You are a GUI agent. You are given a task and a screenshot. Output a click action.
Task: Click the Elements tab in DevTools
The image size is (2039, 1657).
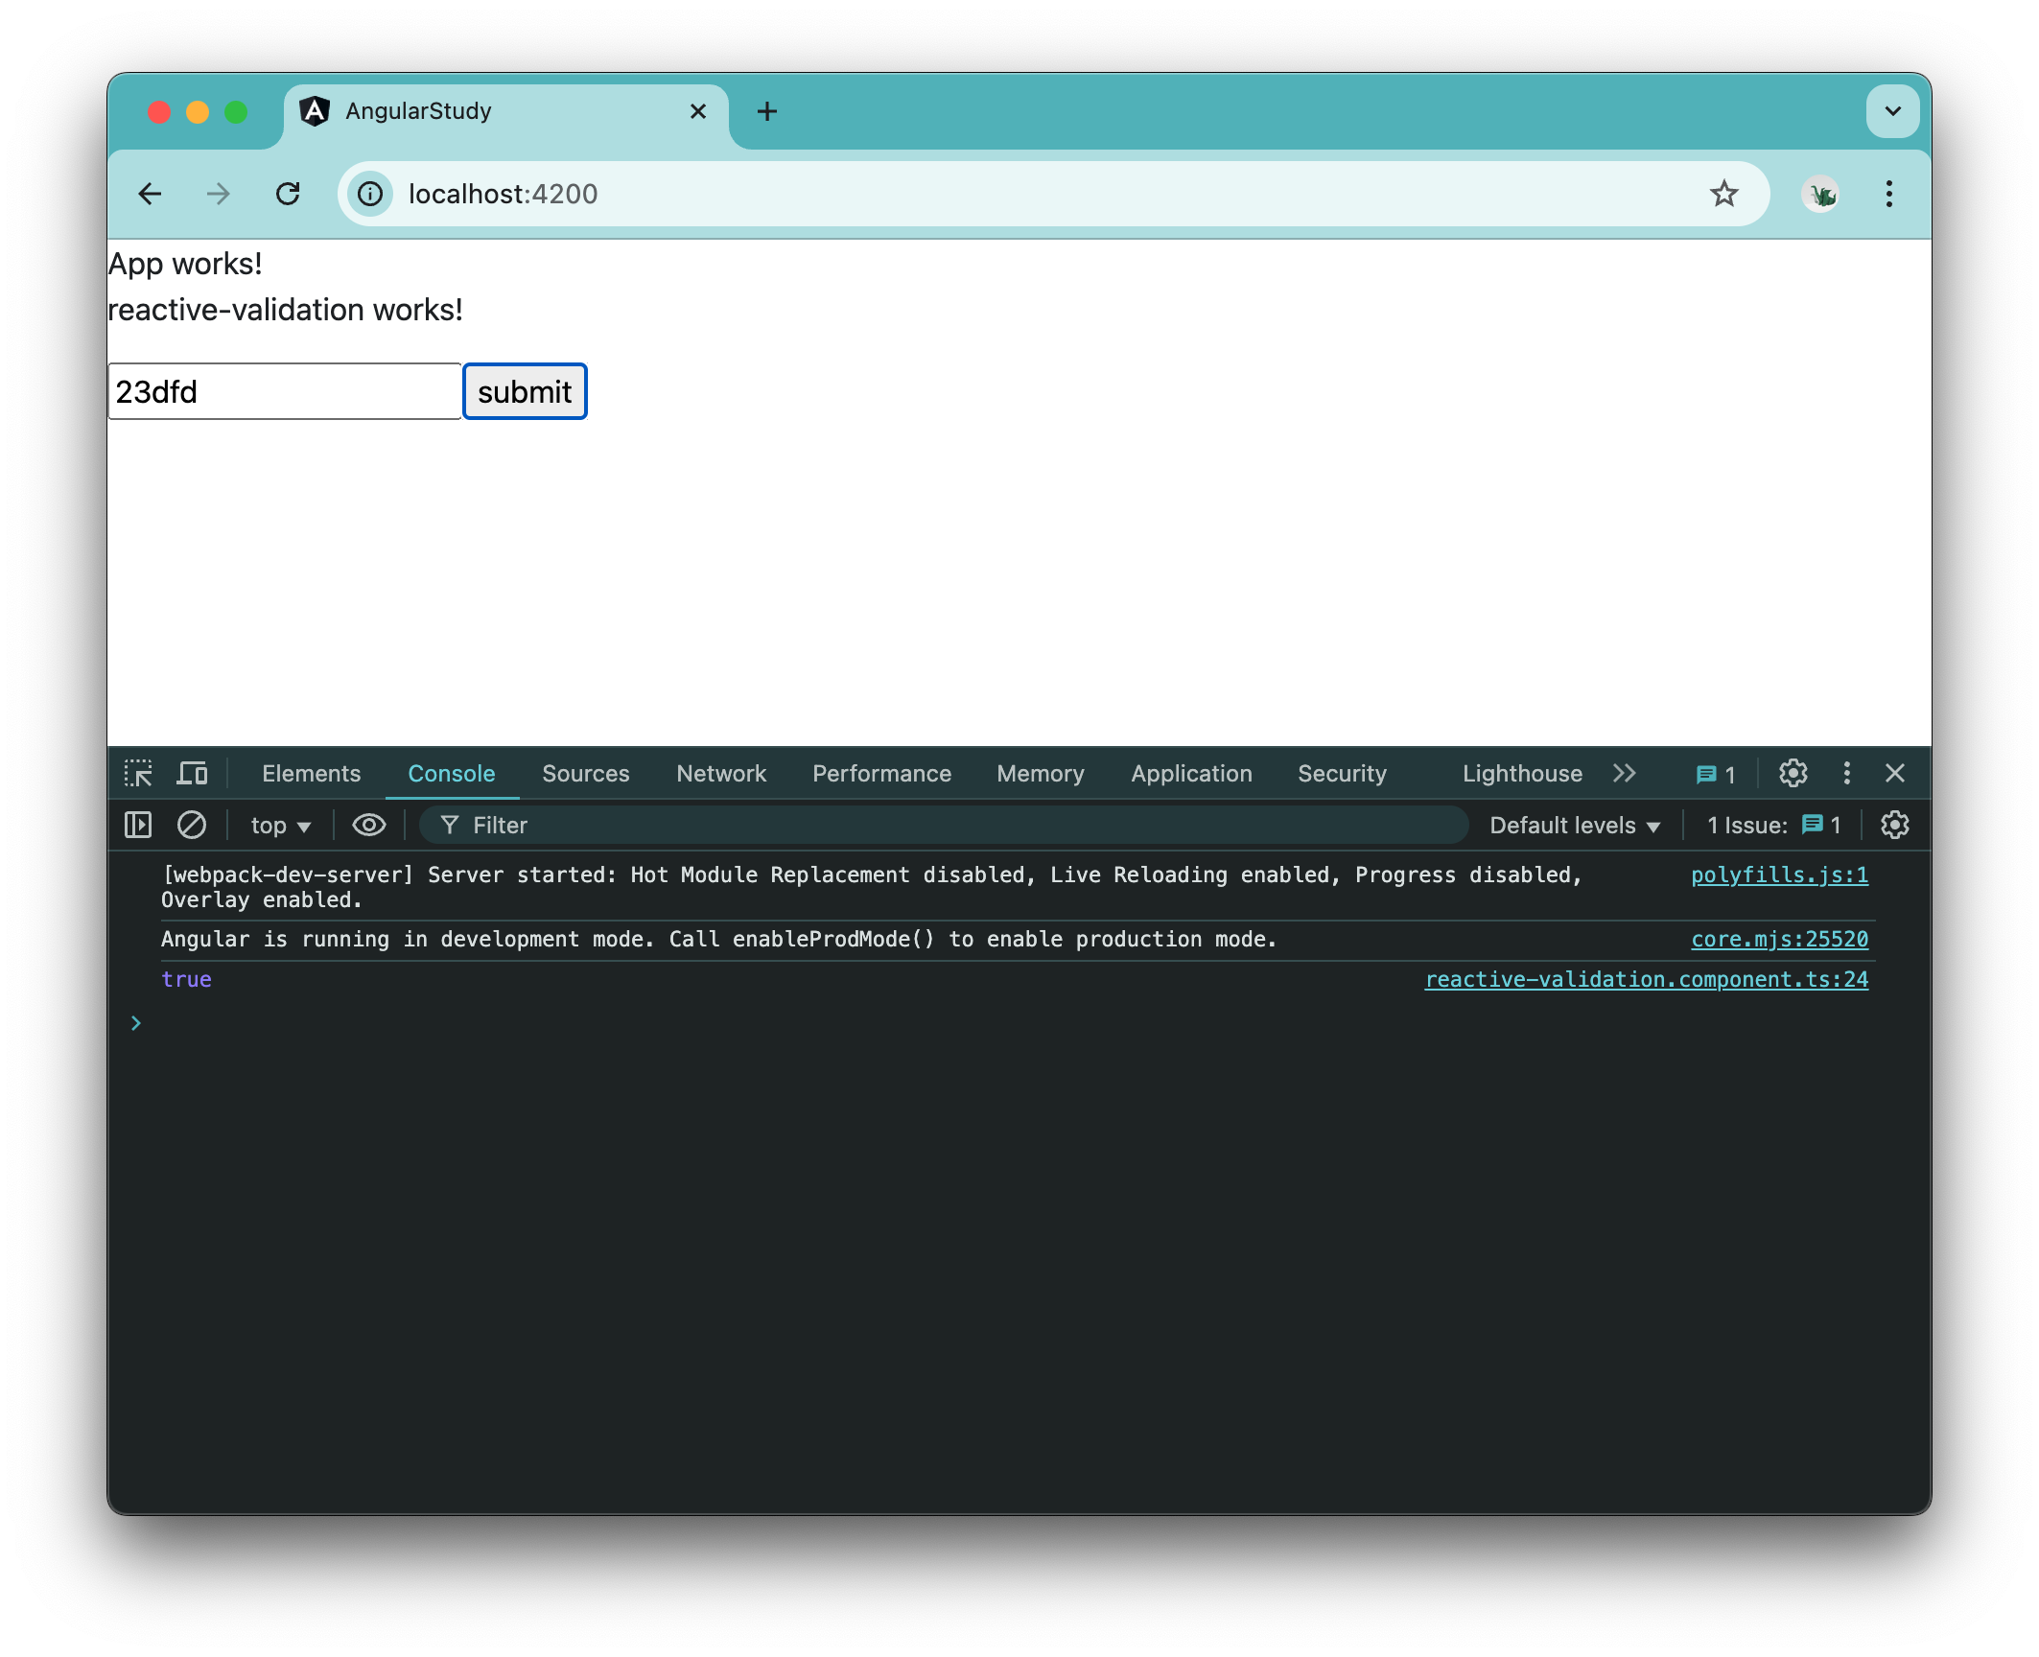[313, 773]
